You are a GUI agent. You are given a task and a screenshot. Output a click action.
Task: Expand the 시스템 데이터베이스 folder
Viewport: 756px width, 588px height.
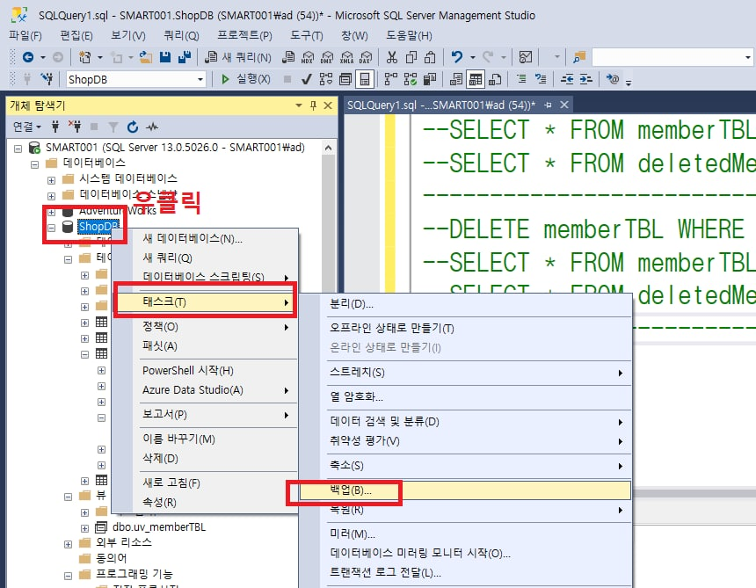coord(51,180)
